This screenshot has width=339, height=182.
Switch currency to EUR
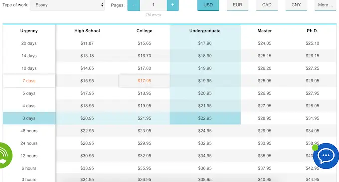(237, 5)
